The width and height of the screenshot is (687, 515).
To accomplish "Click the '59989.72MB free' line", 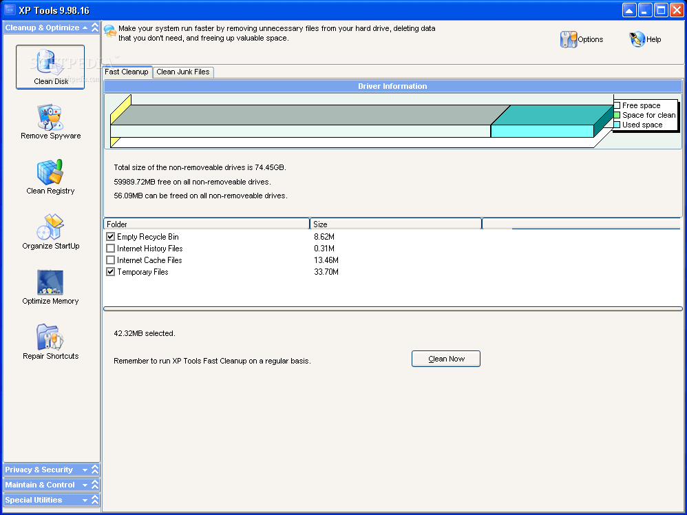I will (x=192, y=182).
